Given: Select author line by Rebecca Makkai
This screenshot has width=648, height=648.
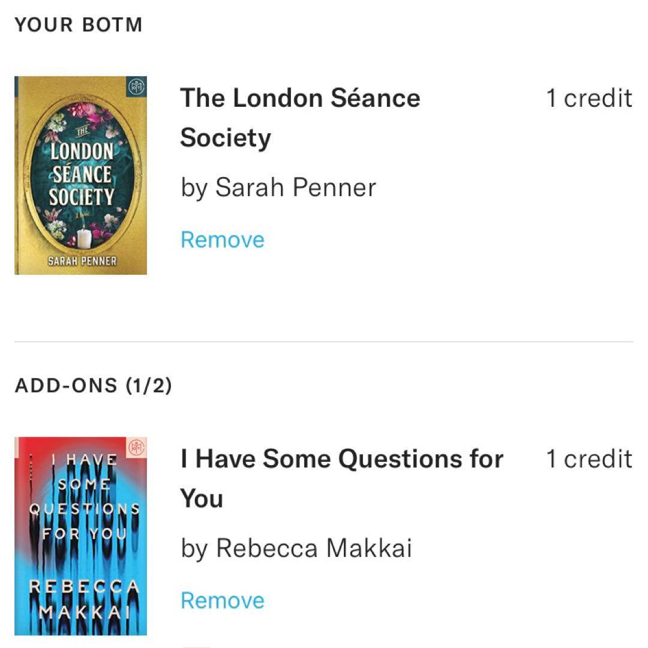Looking at the screenshot, I should pyautogui.click(x=296, y=548).
